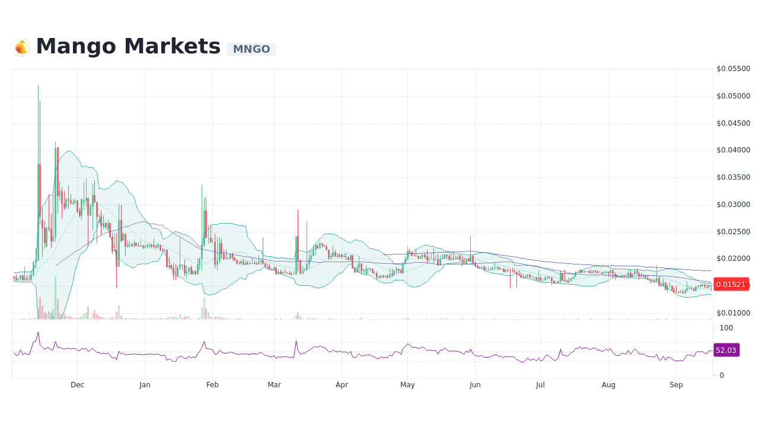Select the Sep label on the time axis
This screenshot has height=427, width=759.
[676, 385]
